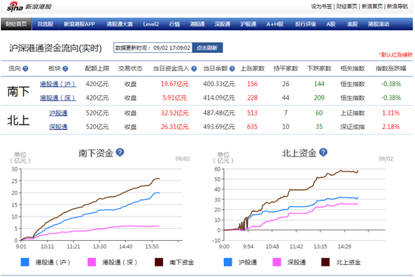
Task: Click the 南下 row group label
Action: tap(18, 91)
